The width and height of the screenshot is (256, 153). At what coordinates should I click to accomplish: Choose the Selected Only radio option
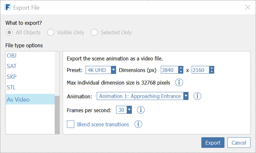pos(94,32)
